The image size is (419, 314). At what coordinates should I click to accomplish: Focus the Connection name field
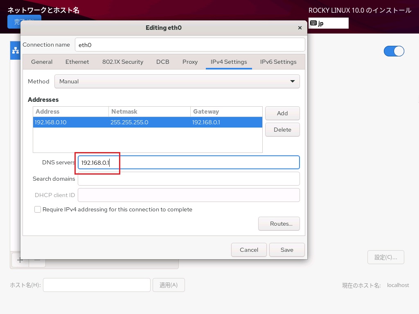click(190, 45)
